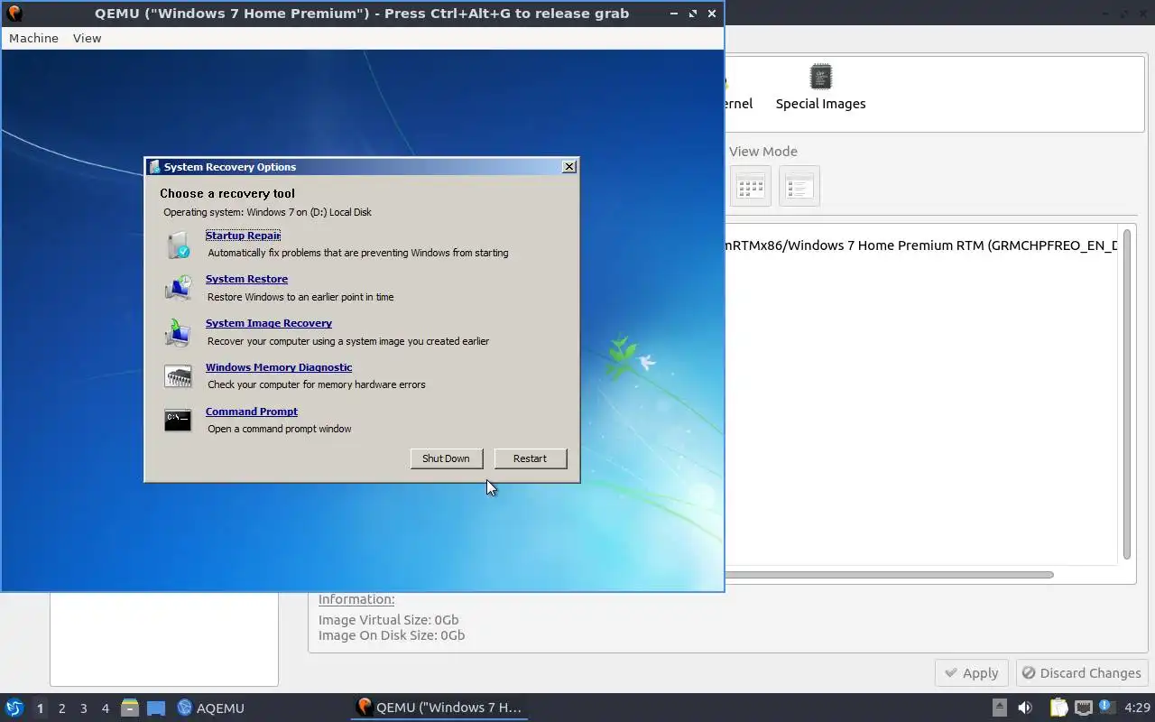
Task: Switch to the AQEMU taskbar entry
Action: [211, 708]
